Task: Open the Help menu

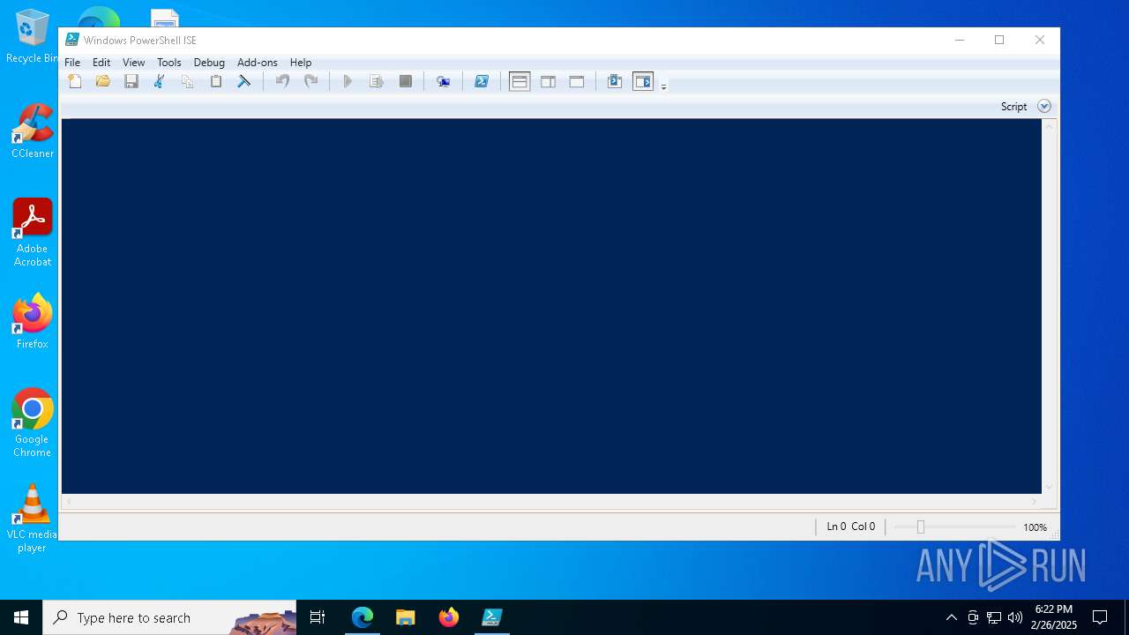Action: (x=301, y=63)
